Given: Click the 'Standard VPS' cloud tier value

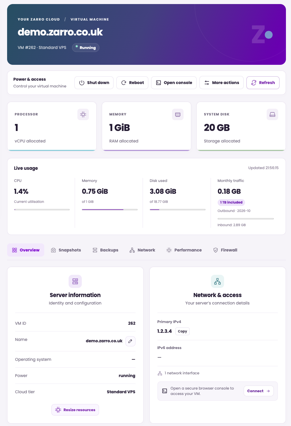Looking at the screenshot, I should pos(121,392).
